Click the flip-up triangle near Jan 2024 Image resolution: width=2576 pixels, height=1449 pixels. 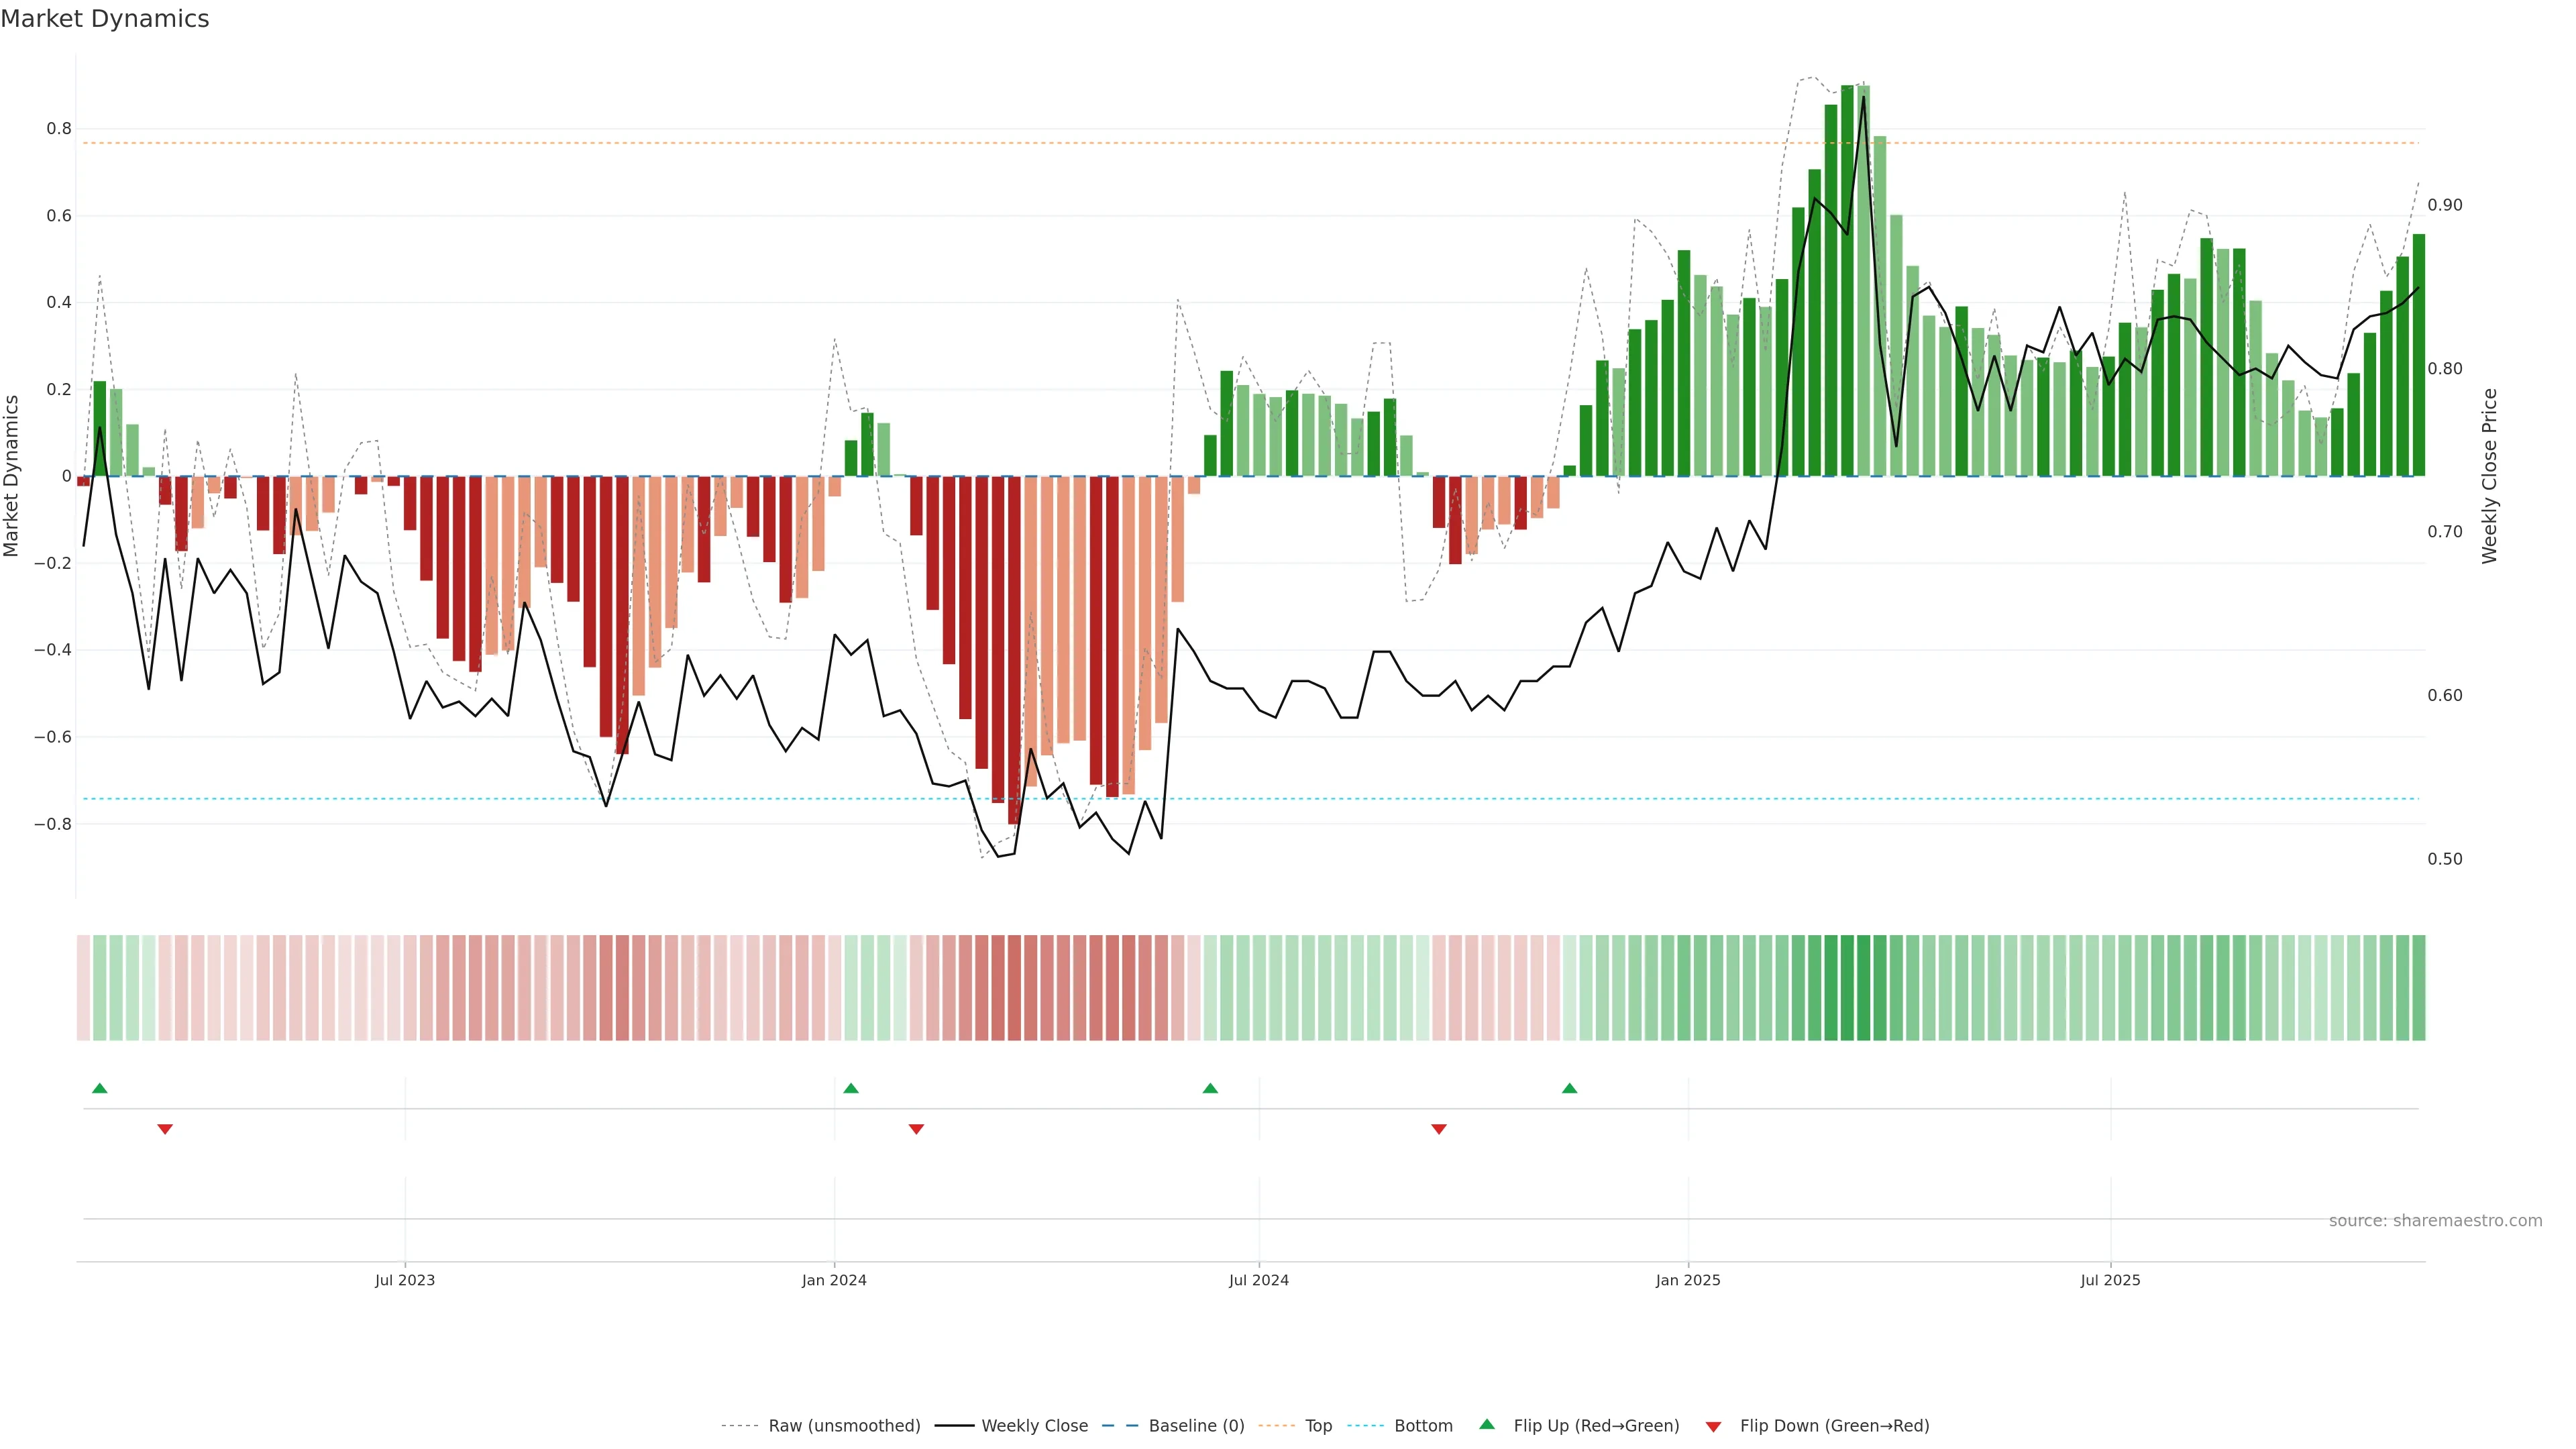pyautogui.click(x=851, y=1088)
